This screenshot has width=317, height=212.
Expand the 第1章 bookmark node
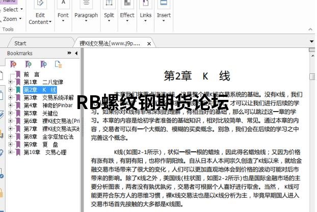(10, 82)
